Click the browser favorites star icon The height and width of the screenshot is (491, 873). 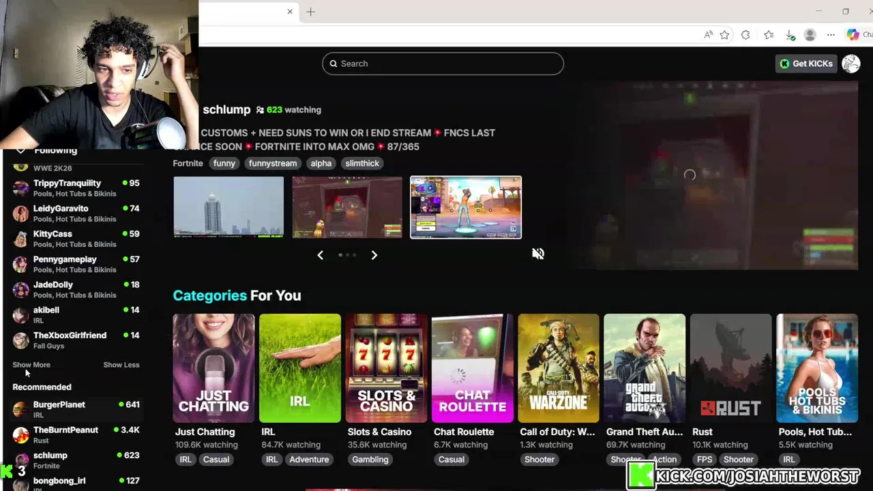click(x=724, y=35)
